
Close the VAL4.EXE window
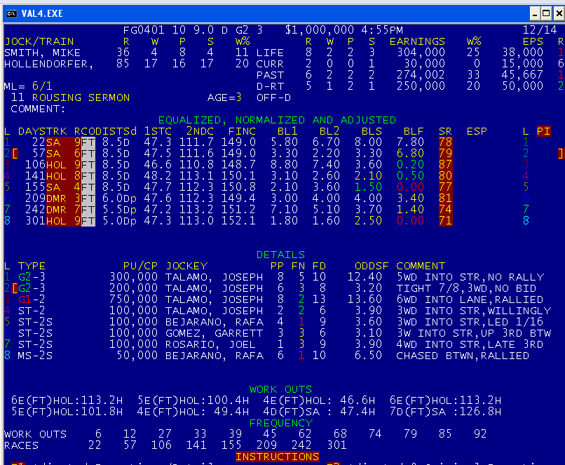559,14
